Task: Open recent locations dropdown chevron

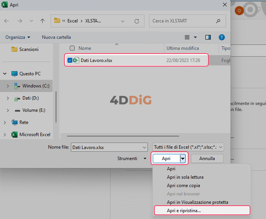Action: [31, 21]
